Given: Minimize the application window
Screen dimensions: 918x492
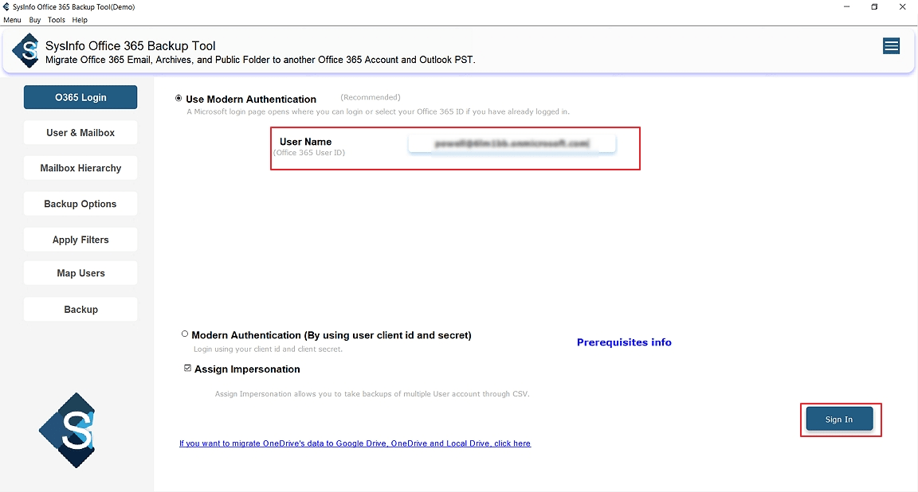Looking at the screenshot, I should [x=846, y=7].
